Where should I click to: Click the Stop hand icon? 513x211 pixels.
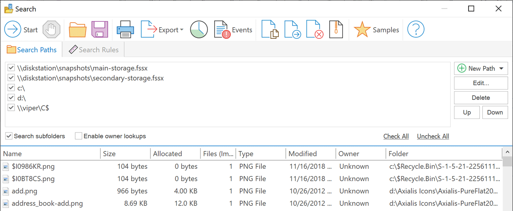click(51, 30)
